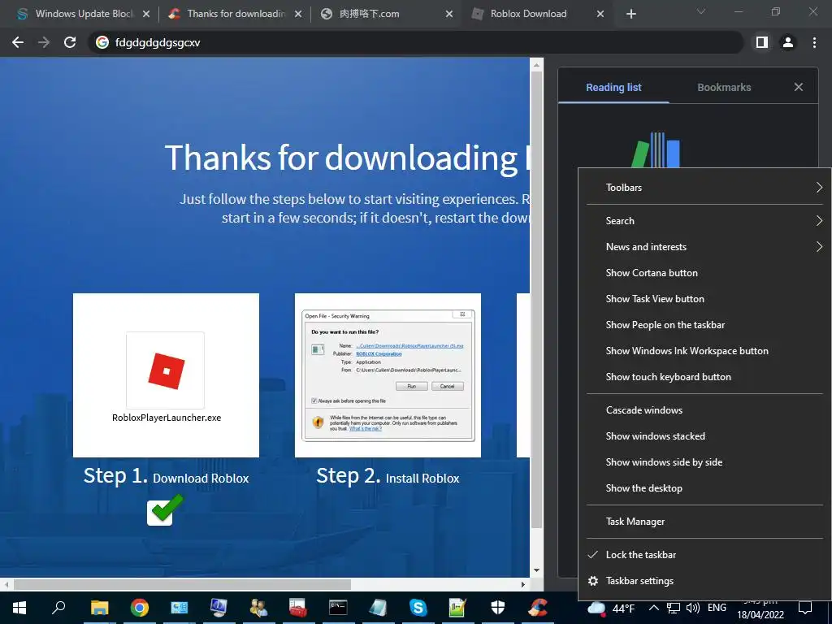The width and height of the screenshot is (832, 624).
Task: Select Show windows stacked
Action: coord(704,436)
